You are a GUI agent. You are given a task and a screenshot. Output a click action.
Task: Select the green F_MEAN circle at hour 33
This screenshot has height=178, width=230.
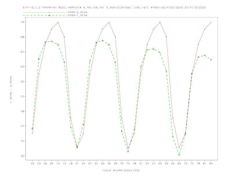pyautogui.click(x=103, y=40)
